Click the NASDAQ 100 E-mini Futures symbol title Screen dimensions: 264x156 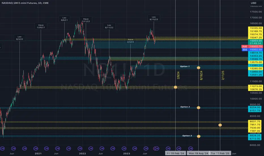(25, 3)
